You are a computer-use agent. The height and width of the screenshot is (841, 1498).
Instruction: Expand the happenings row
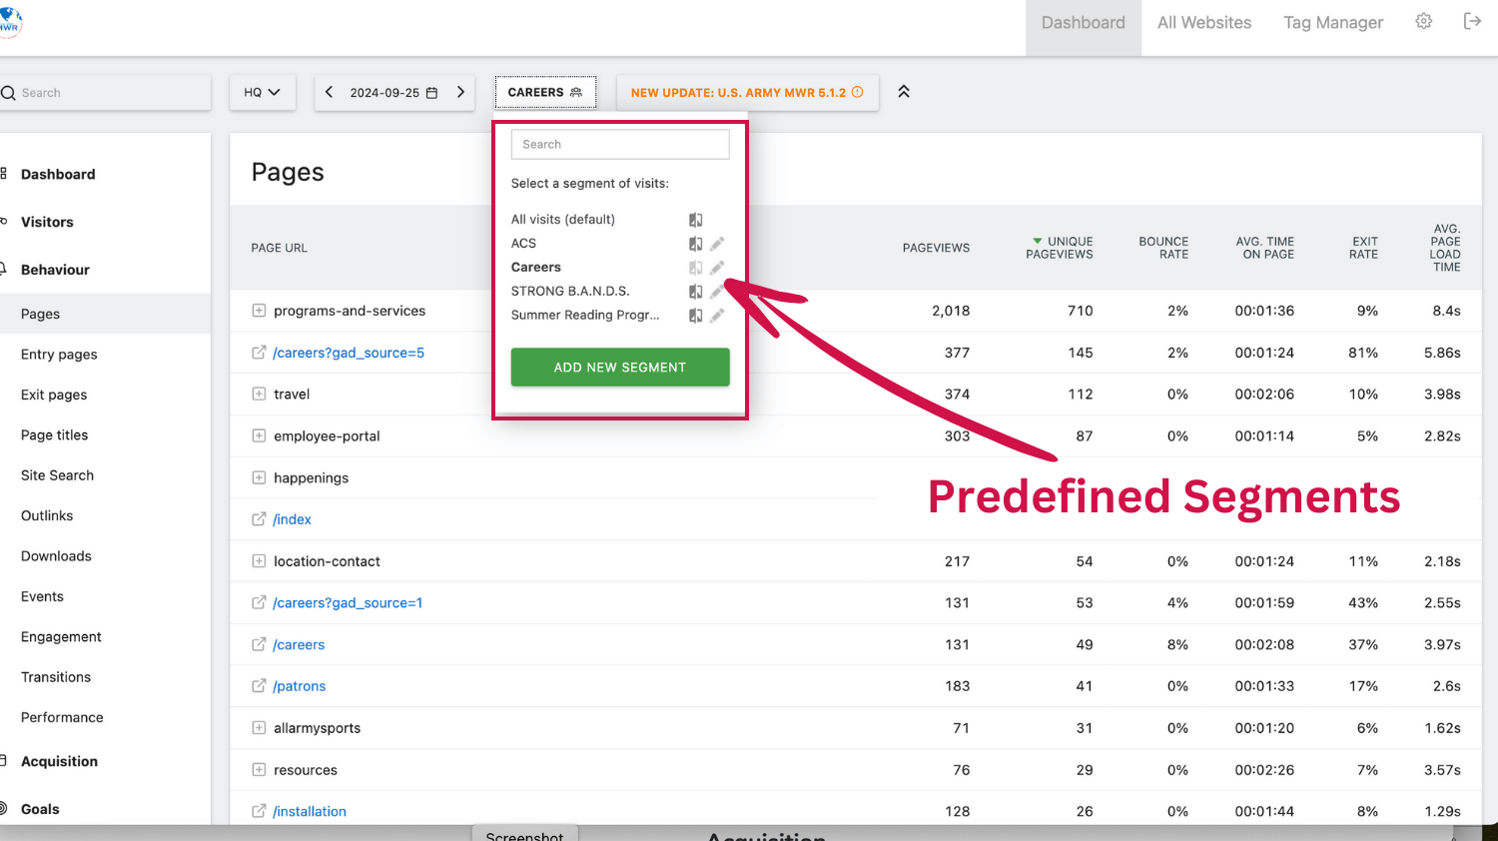[x=259, y=477]
